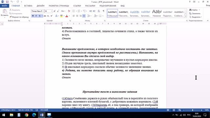The width and height of the screenshot is (210, 118).
Task: Switch to the ССЫЛКИ (References) tab
Action: (77, 6)
